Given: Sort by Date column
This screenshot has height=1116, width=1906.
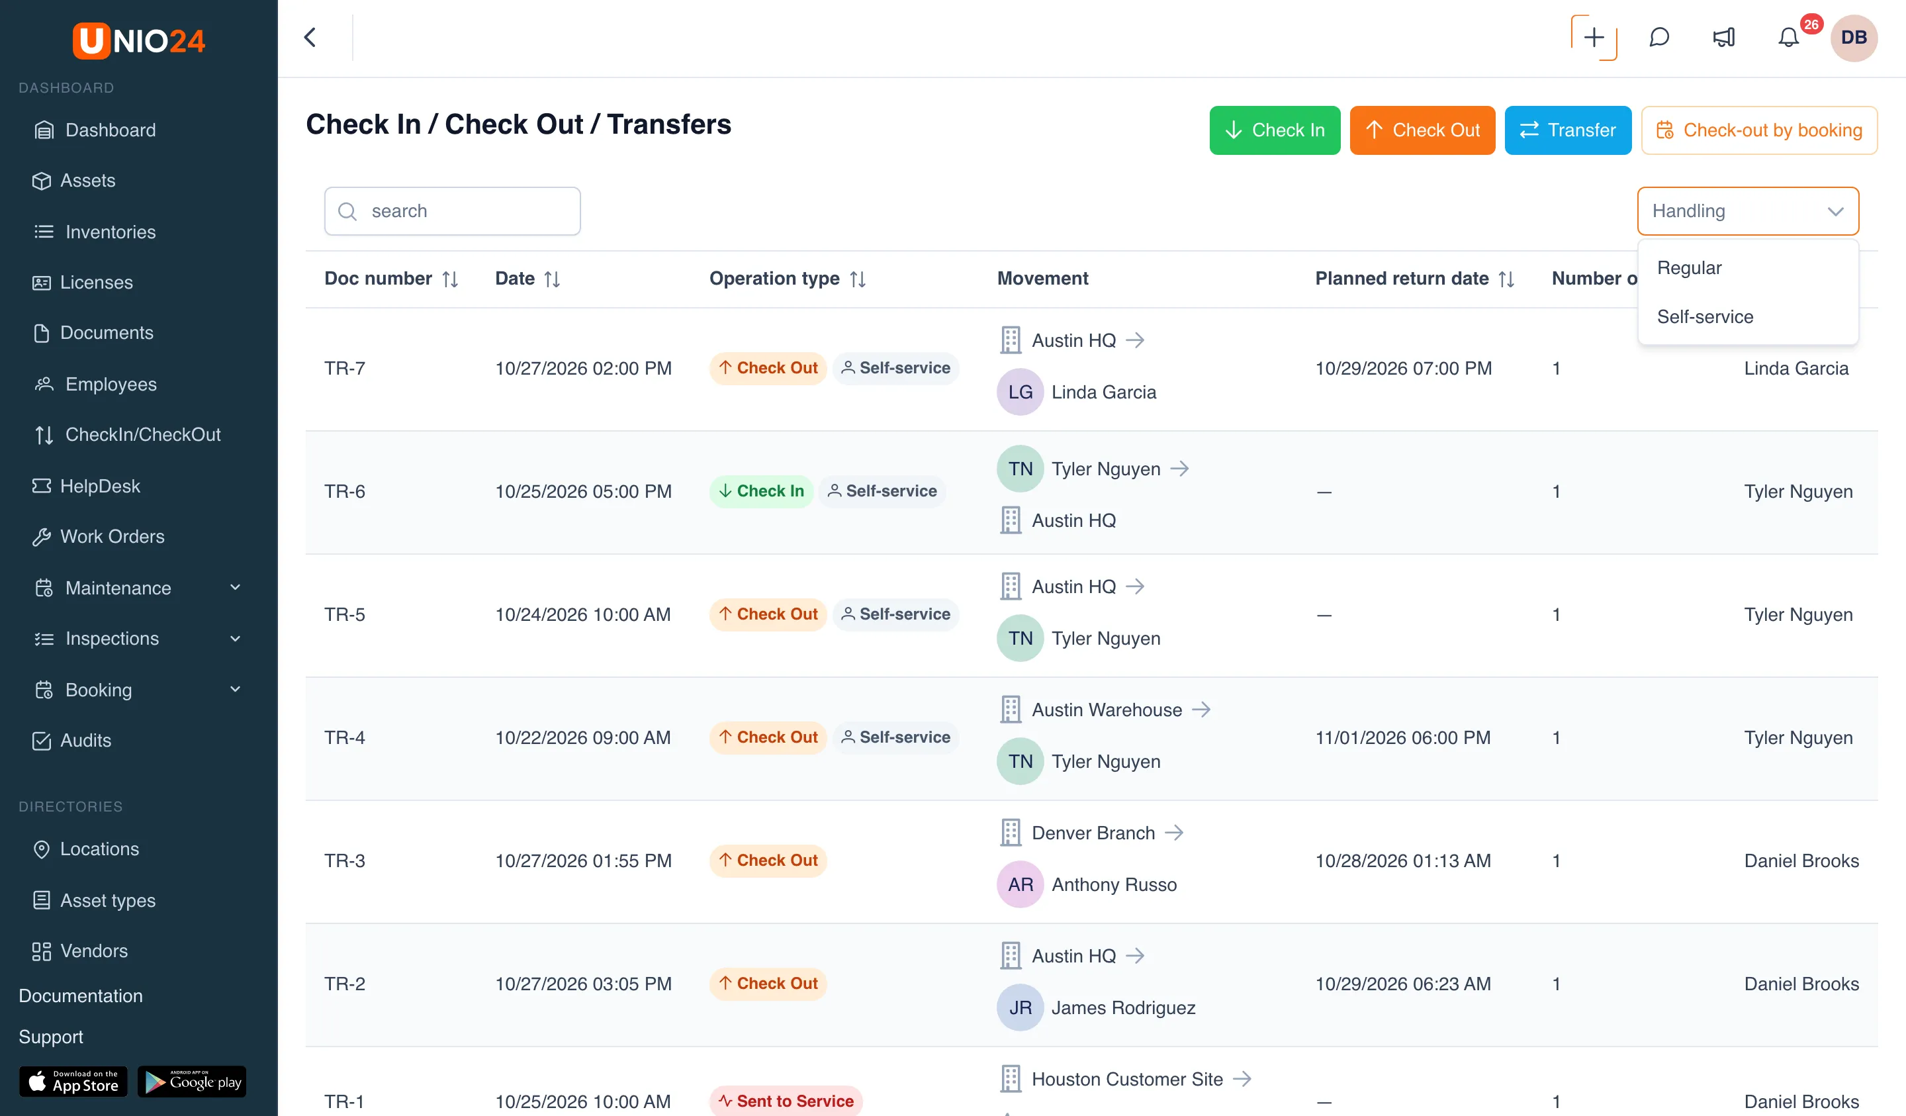Looking at the screenshot, I should [x=552, y=279].
